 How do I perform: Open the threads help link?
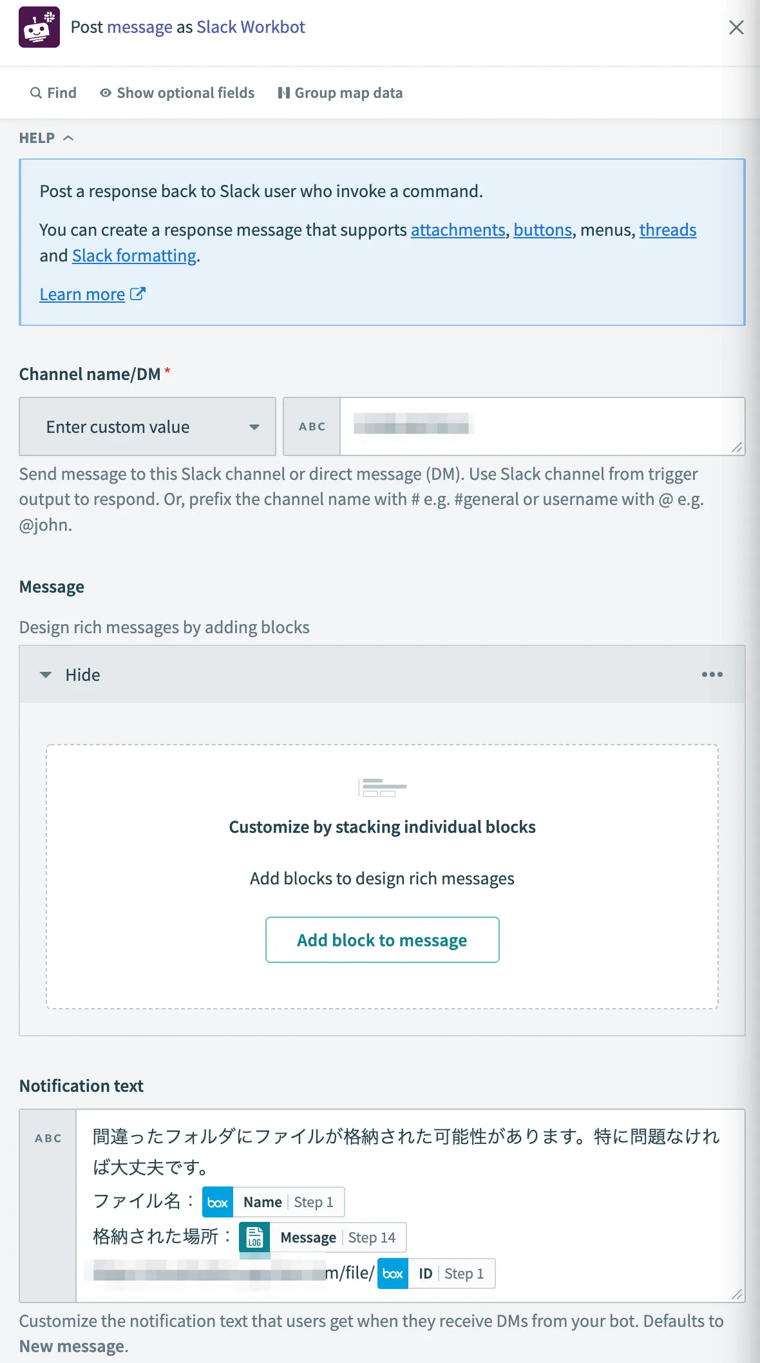[667, 230]
